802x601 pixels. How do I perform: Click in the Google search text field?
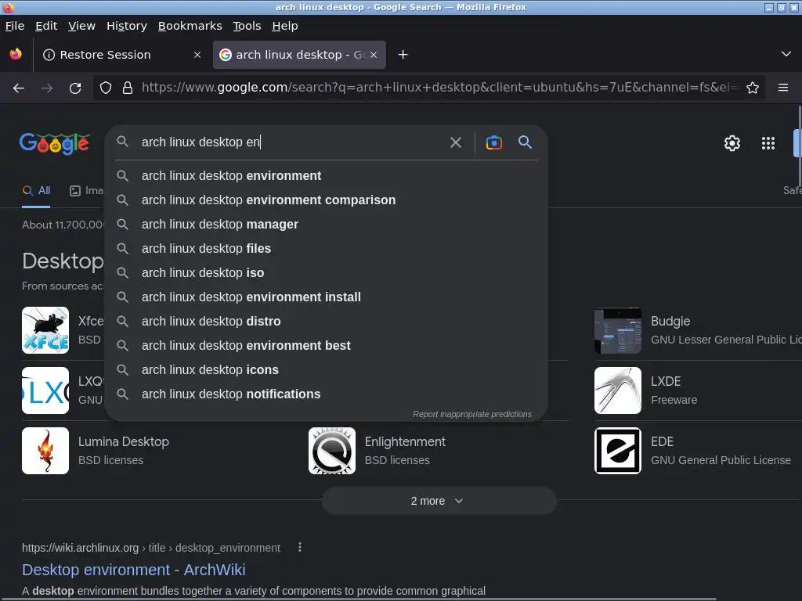coord(291,142)
